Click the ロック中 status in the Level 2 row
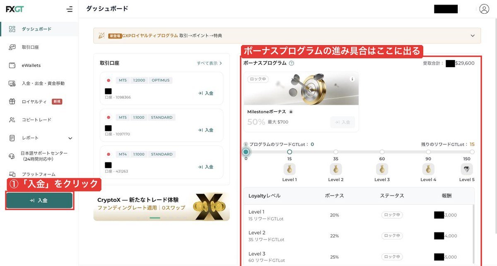497x266 pixels. point(392,236)
